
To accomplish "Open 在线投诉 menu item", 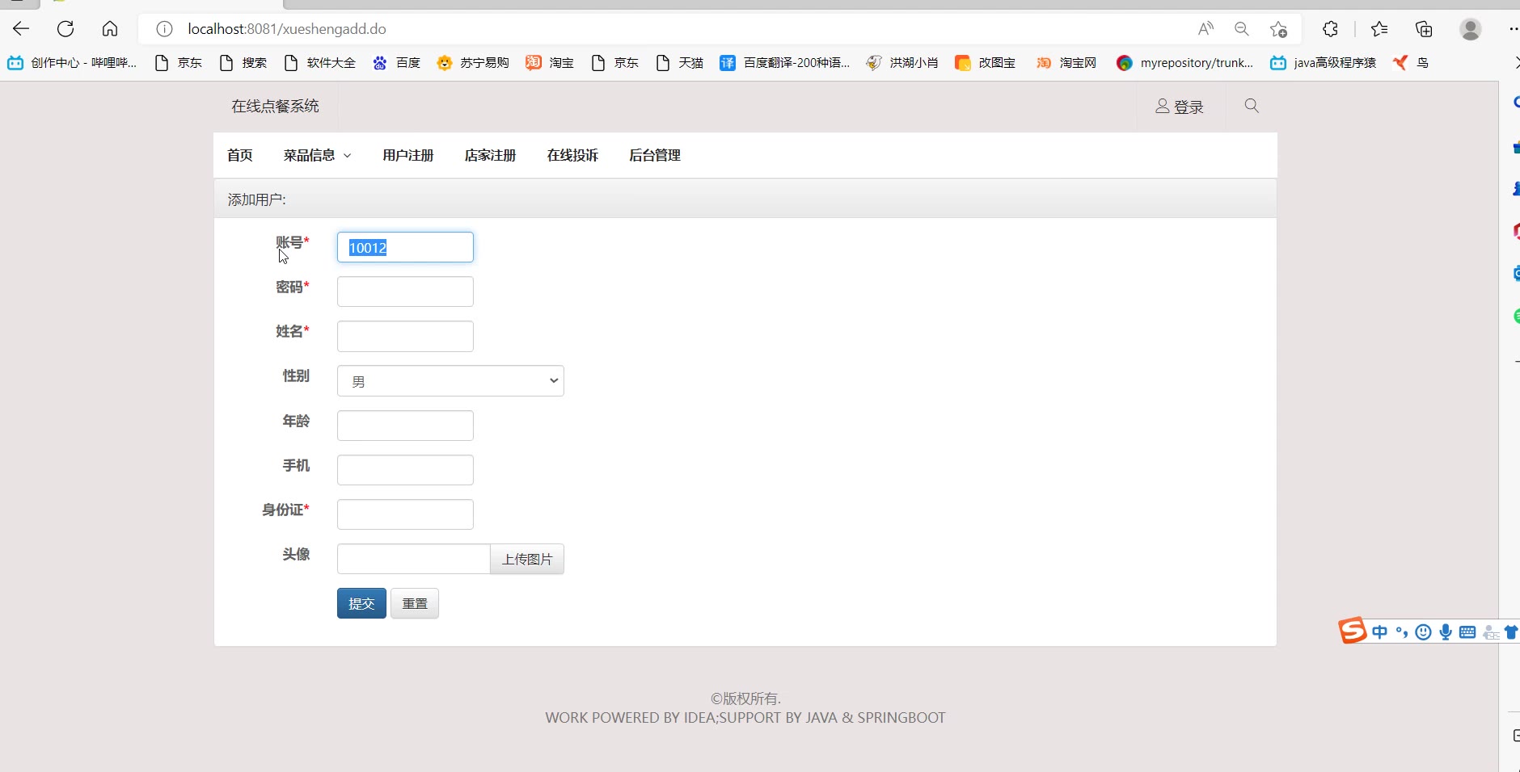I will coord(572,155).
